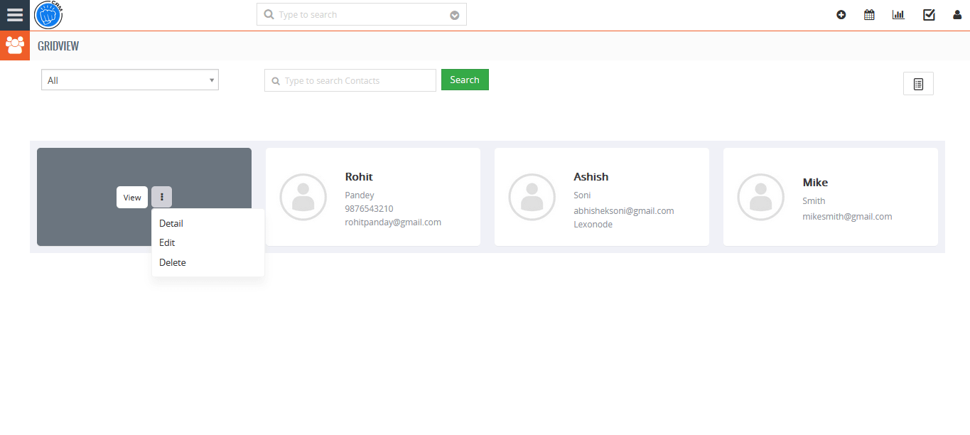Open the calendar icon in top bar
970x435 pixels.
click(868, 14)
